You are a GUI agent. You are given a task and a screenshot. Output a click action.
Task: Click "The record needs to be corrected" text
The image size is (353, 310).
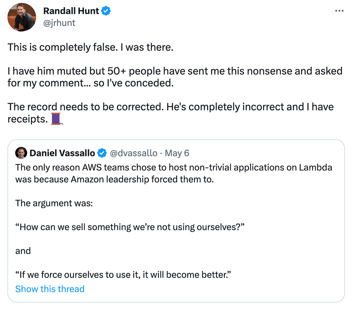[170, 107]
